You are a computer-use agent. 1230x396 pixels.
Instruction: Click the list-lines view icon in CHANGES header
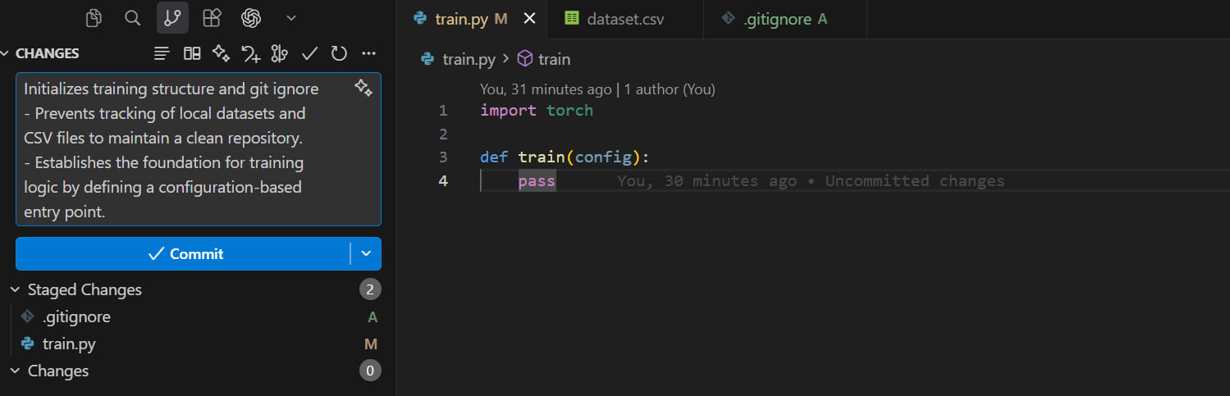pos(162,53)
